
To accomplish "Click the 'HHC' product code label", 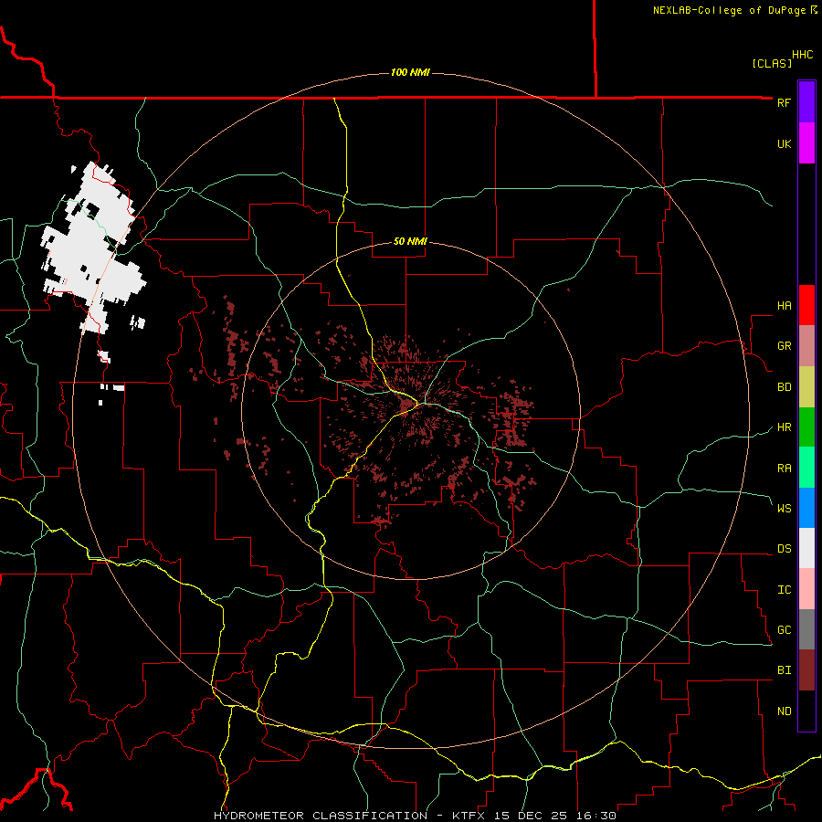I will (802, 55).
